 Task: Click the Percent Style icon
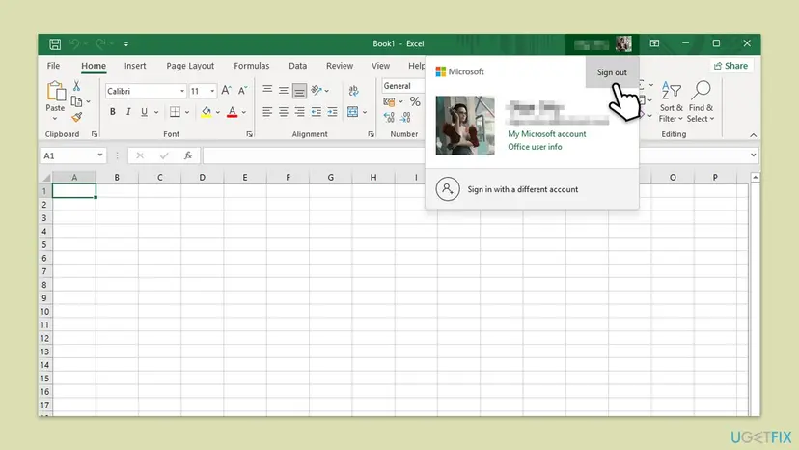(415, 101)
